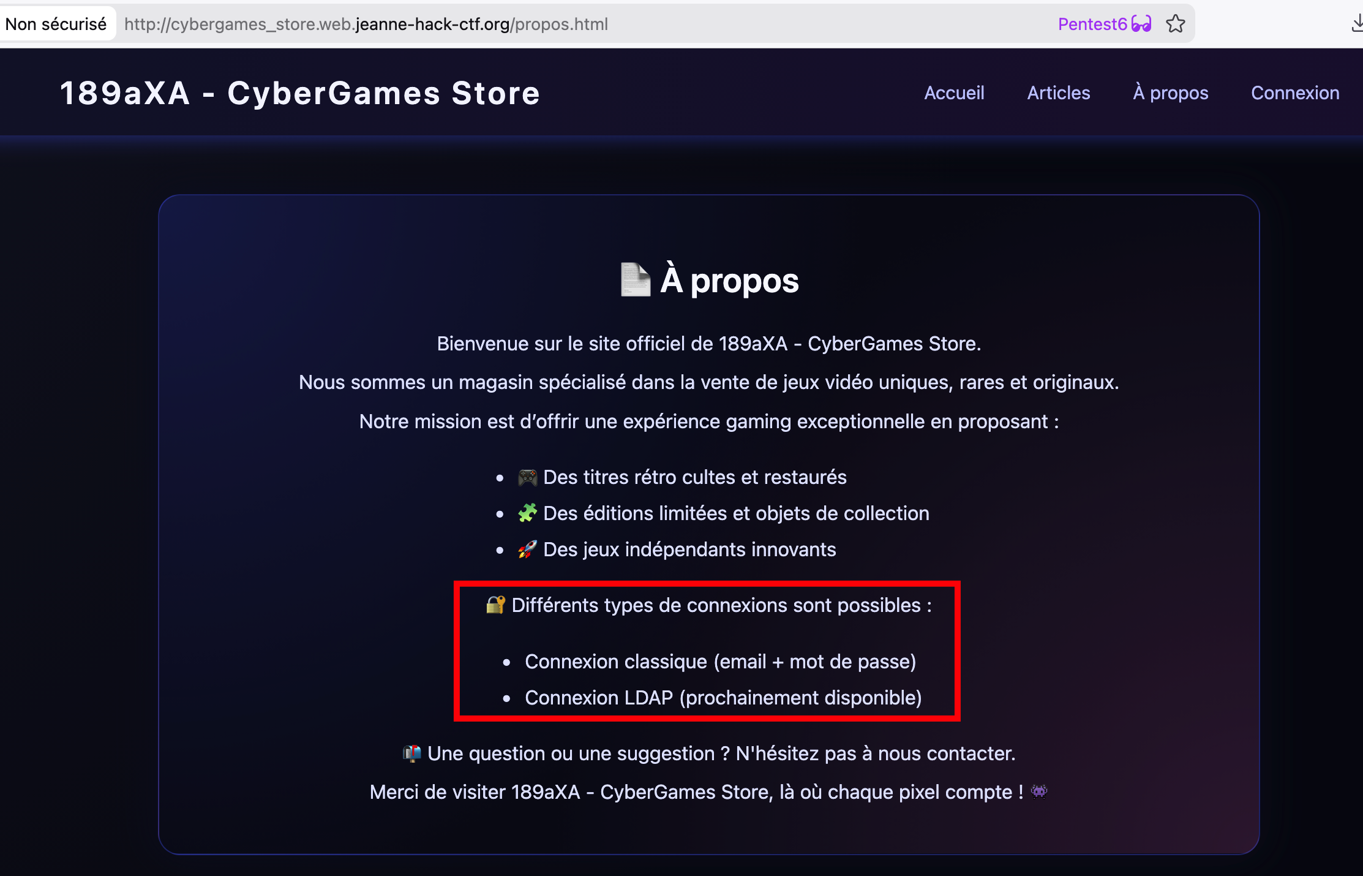The width and height of the screenshot is (1363, 876).
Task: Click the downloads arrow icon
Action: [1356, 24]
